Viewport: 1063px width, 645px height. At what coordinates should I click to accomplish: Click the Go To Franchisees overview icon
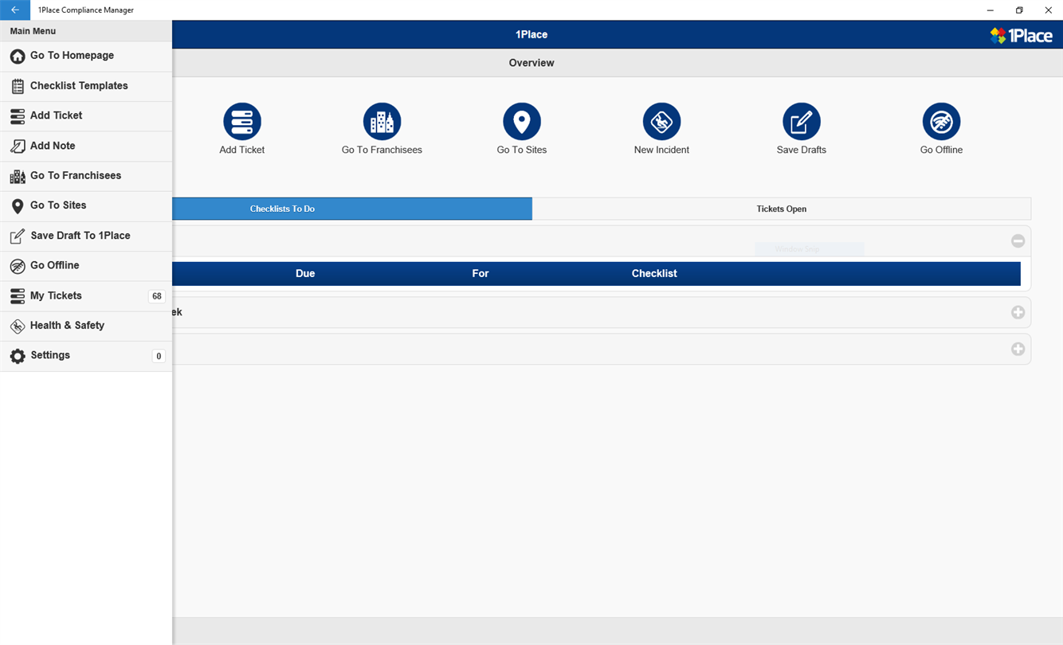click(382, 122)
